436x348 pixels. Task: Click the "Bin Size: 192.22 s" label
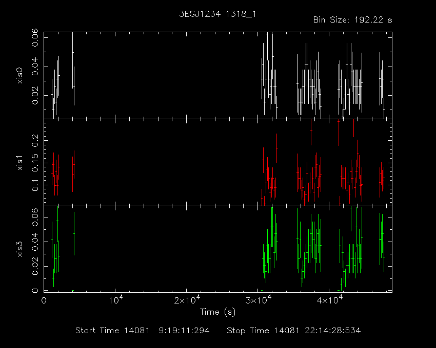coord(352,20)
